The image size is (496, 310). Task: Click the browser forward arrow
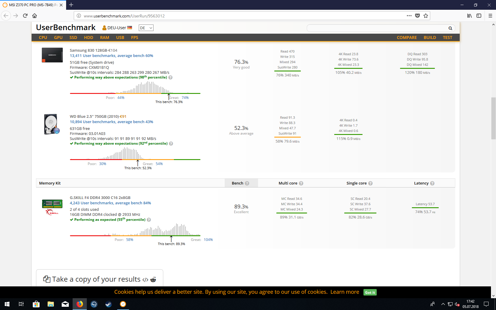(16, 16)
